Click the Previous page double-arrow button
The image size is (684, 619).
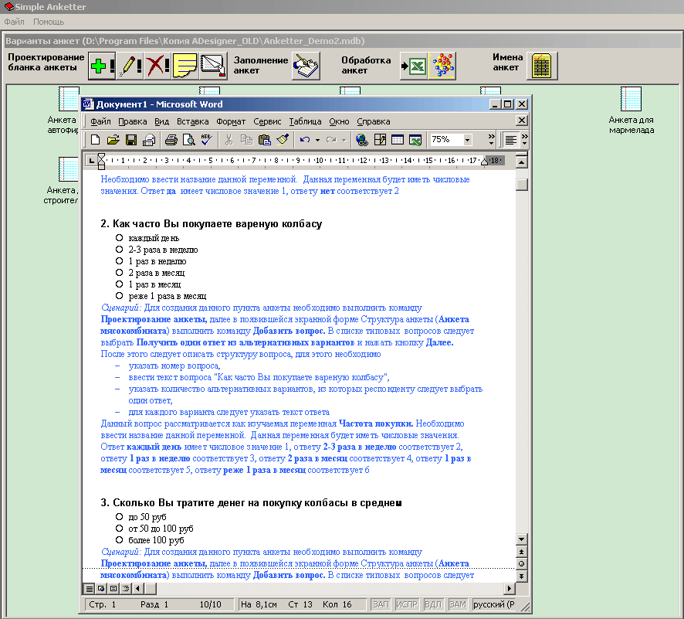(x=521, y=552)
